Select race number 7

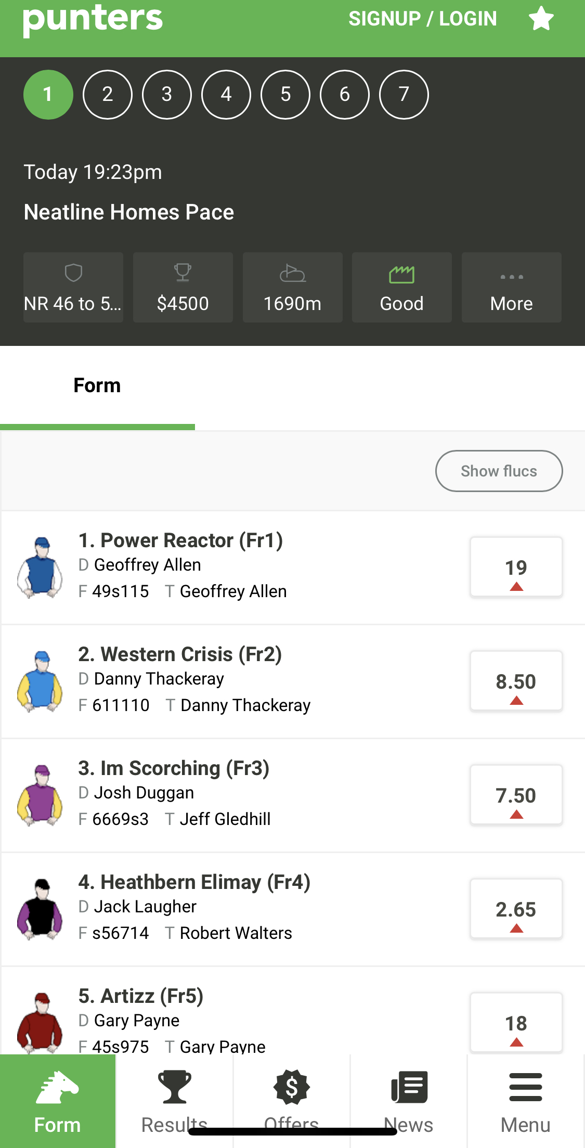point(404,95)
